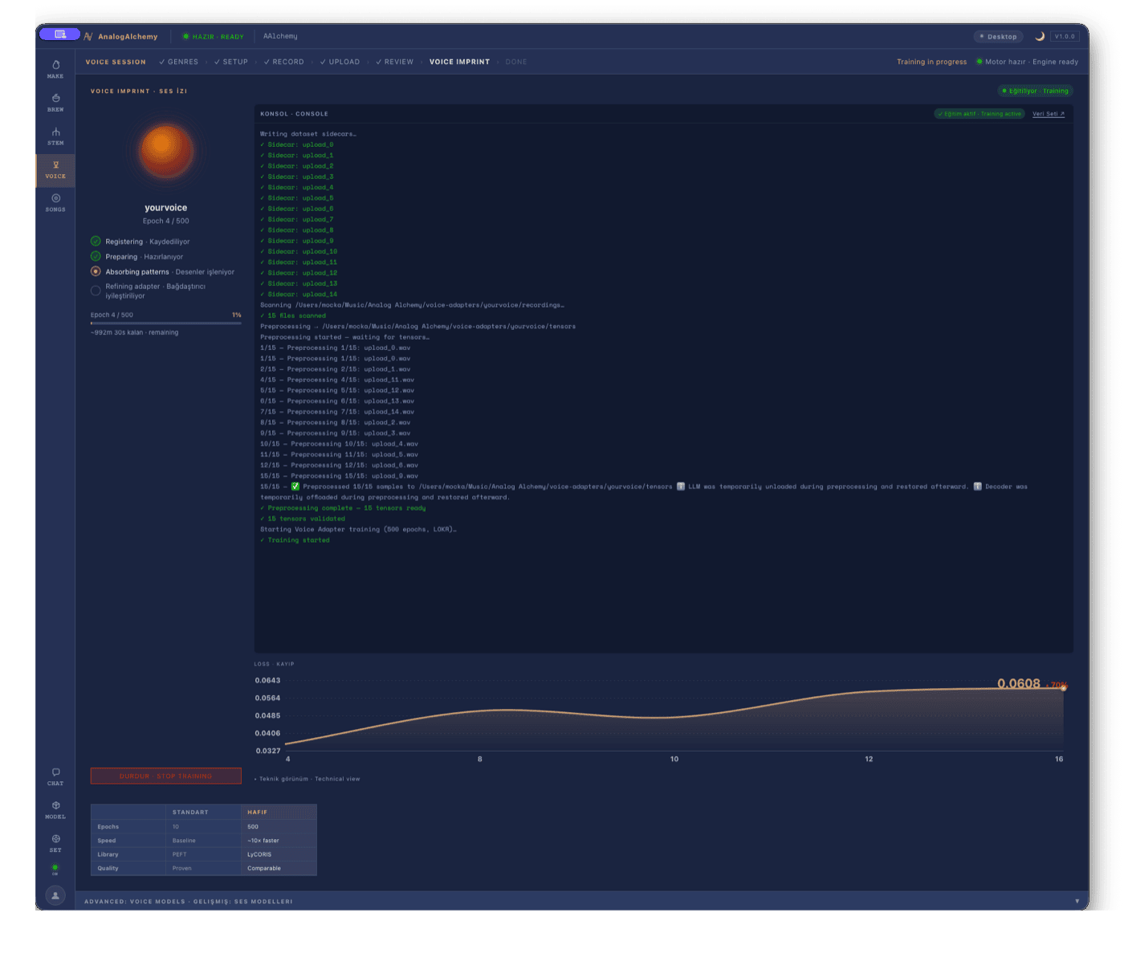The width and height of the screenshot is (1124, 957).
Task: Click the Registering step check icon
Action: tap(96, 241)
